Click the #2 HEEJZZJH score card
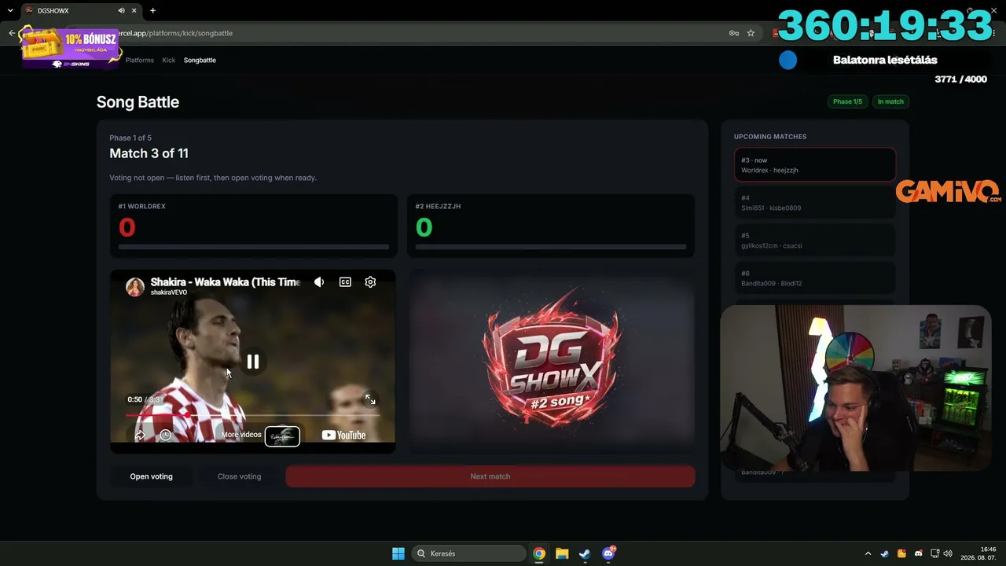Image resolution: width=1006 pixels, height=566 pixels. tap(551, 226)
